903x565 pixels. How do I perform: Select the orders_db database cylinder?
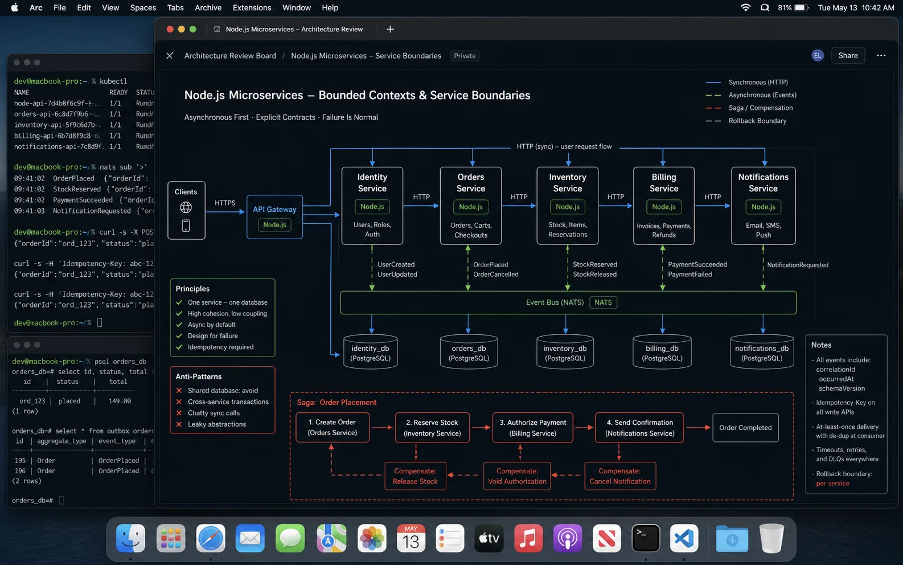(x=469, y=351)
